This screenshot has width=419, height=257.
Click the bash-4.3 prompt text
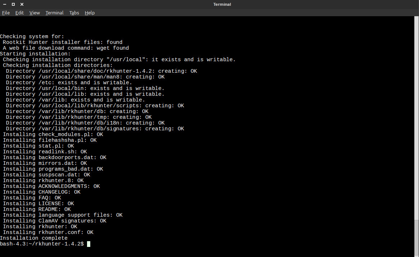[42, 244]
